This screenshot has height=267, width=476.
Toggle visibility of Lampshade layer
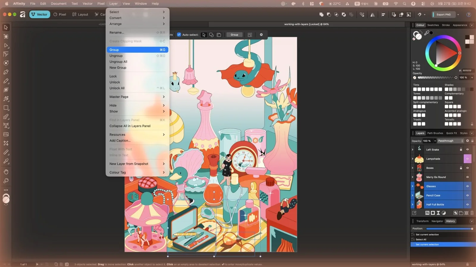click(x=467, y=159)
